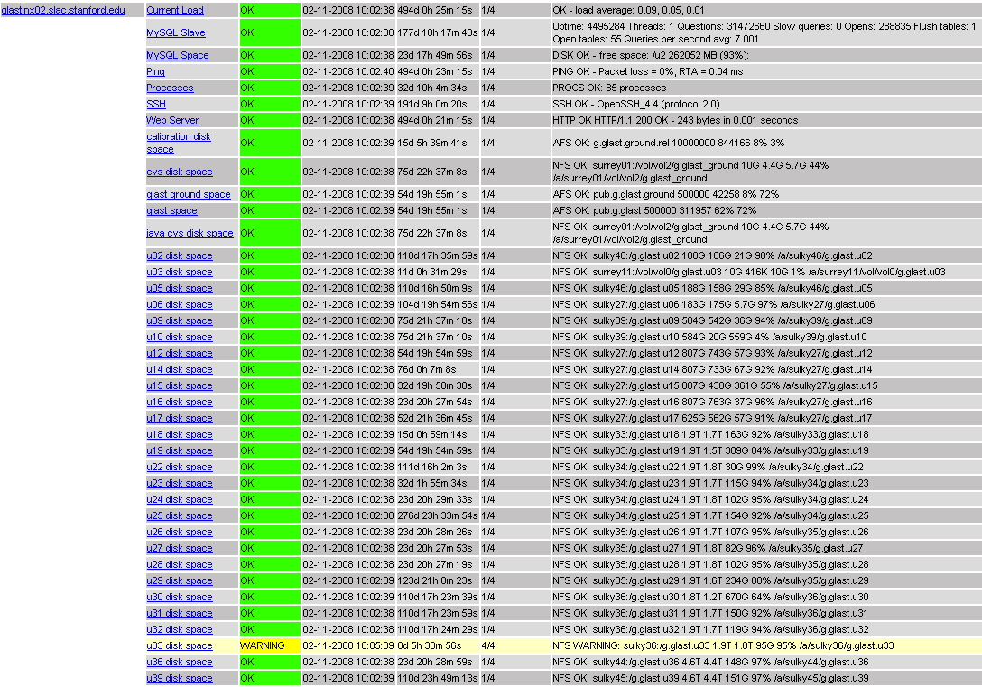982x687 pixels.
Task: Open u36 disk space link
Action: click(180, 663)
